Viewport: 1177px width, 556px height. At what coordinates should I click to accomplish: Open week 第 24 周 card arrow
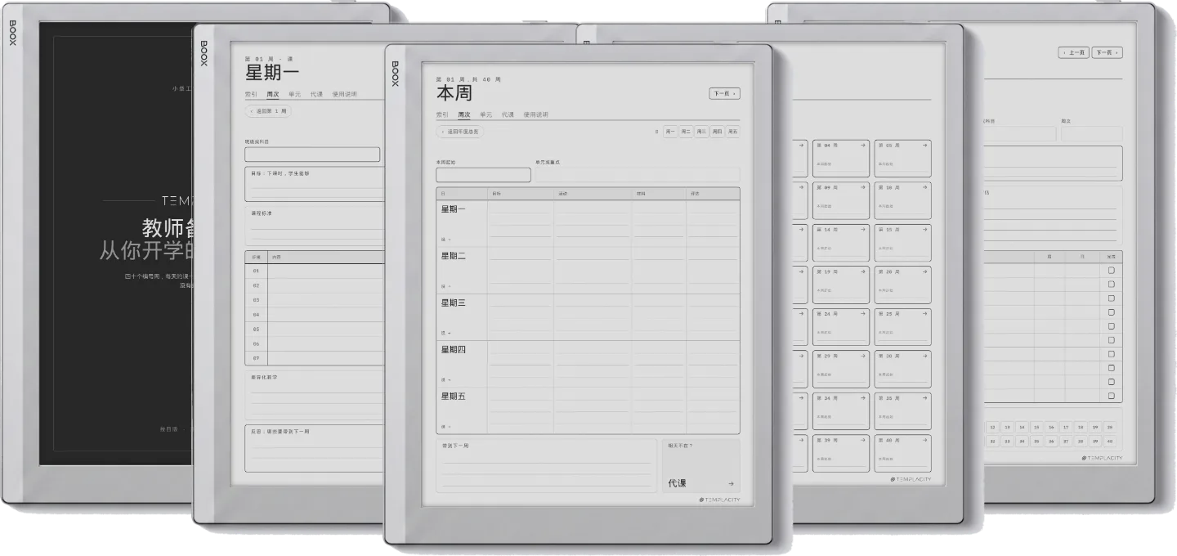point(863,314)
